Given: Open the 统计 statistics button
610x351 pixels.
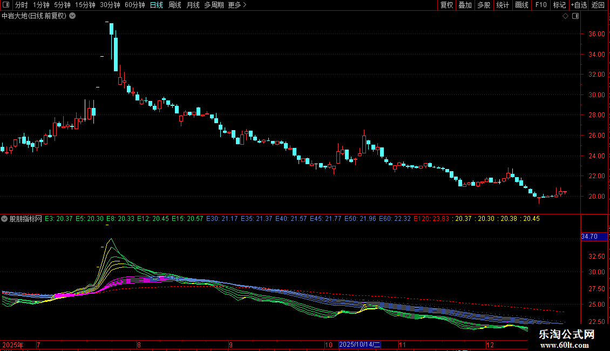Looking at the screenshot, I should pos(503,5).
